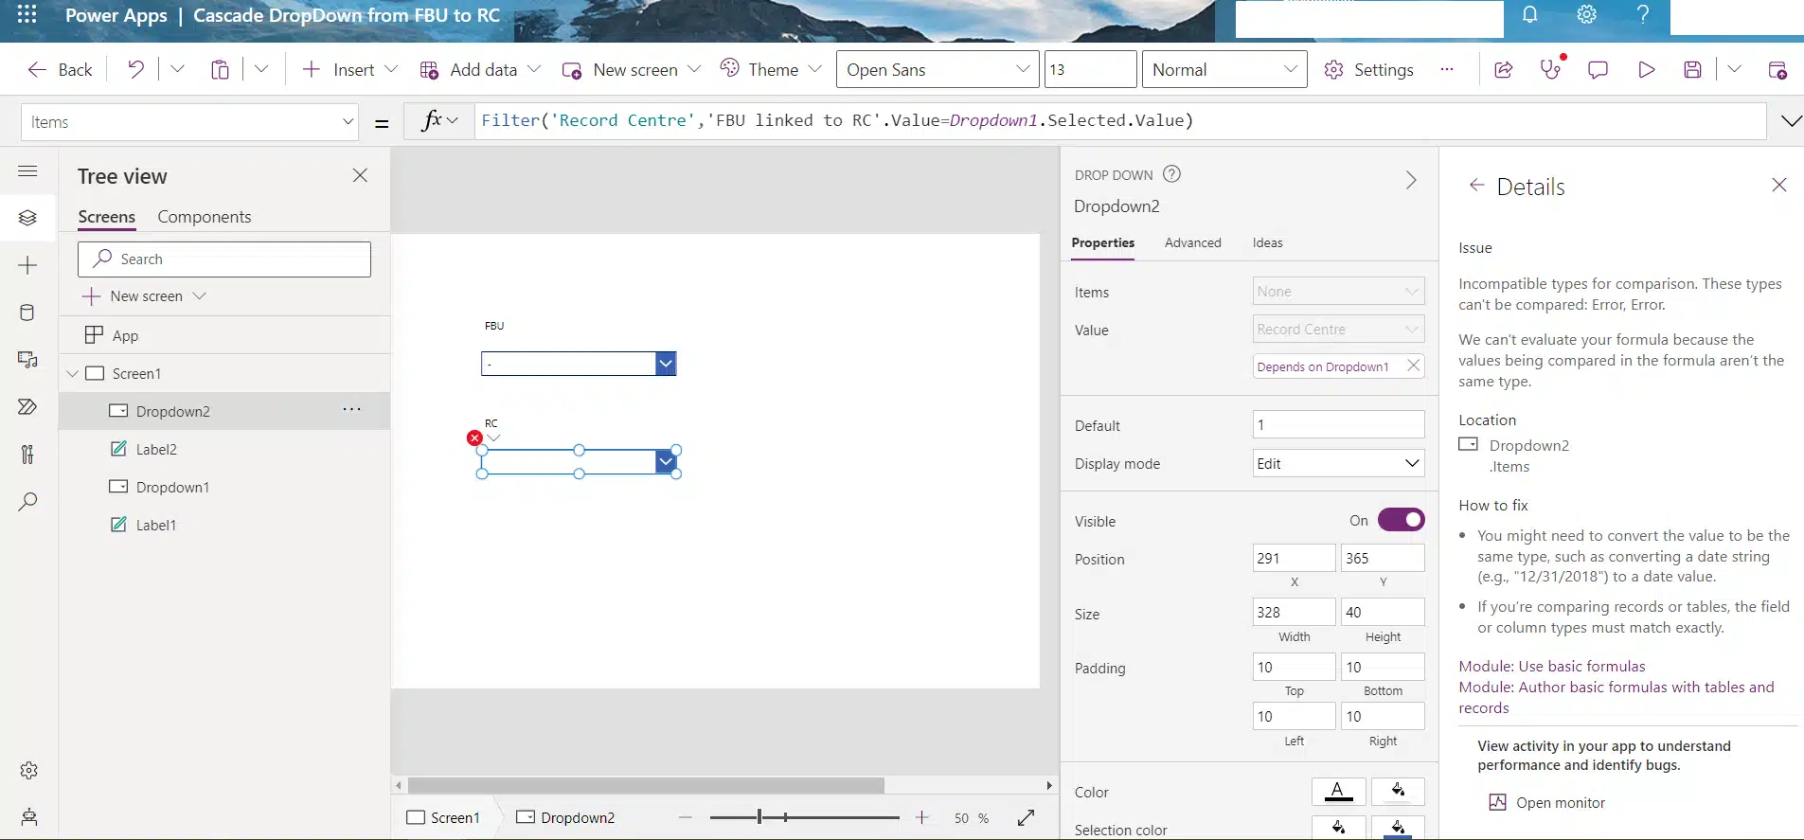Open the Data cylinder icon in sidebar
1804x840 pixels.
27,313
